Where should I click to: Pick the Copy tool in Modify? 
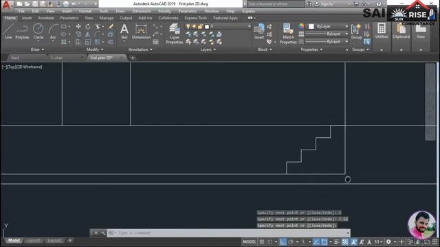point(78,34)
